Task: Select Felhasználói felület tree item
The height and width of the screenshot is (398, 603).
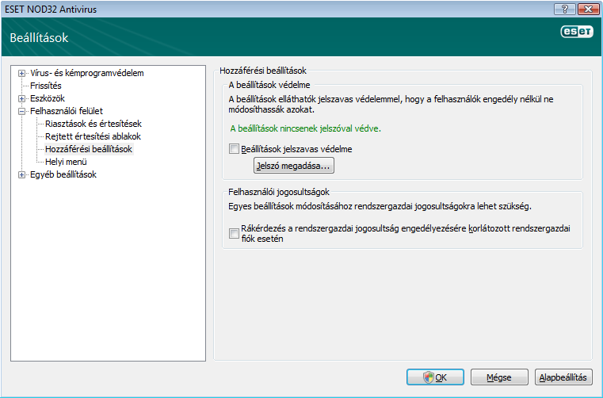Action: [x=67, y=111]
